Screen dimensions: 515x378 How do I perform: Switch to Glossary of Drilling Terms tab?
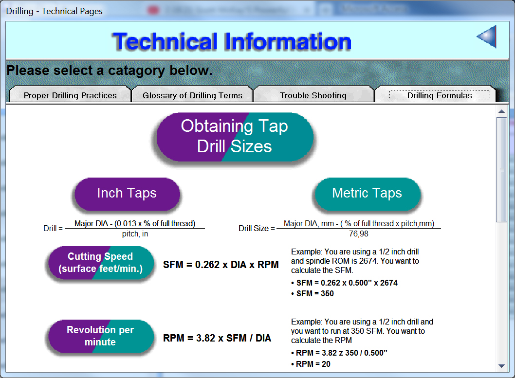(x=192, y=95)
